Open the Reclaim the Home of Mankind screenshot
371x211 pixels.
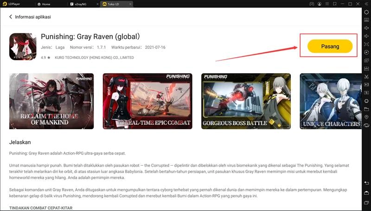click(x=51, y=101)
